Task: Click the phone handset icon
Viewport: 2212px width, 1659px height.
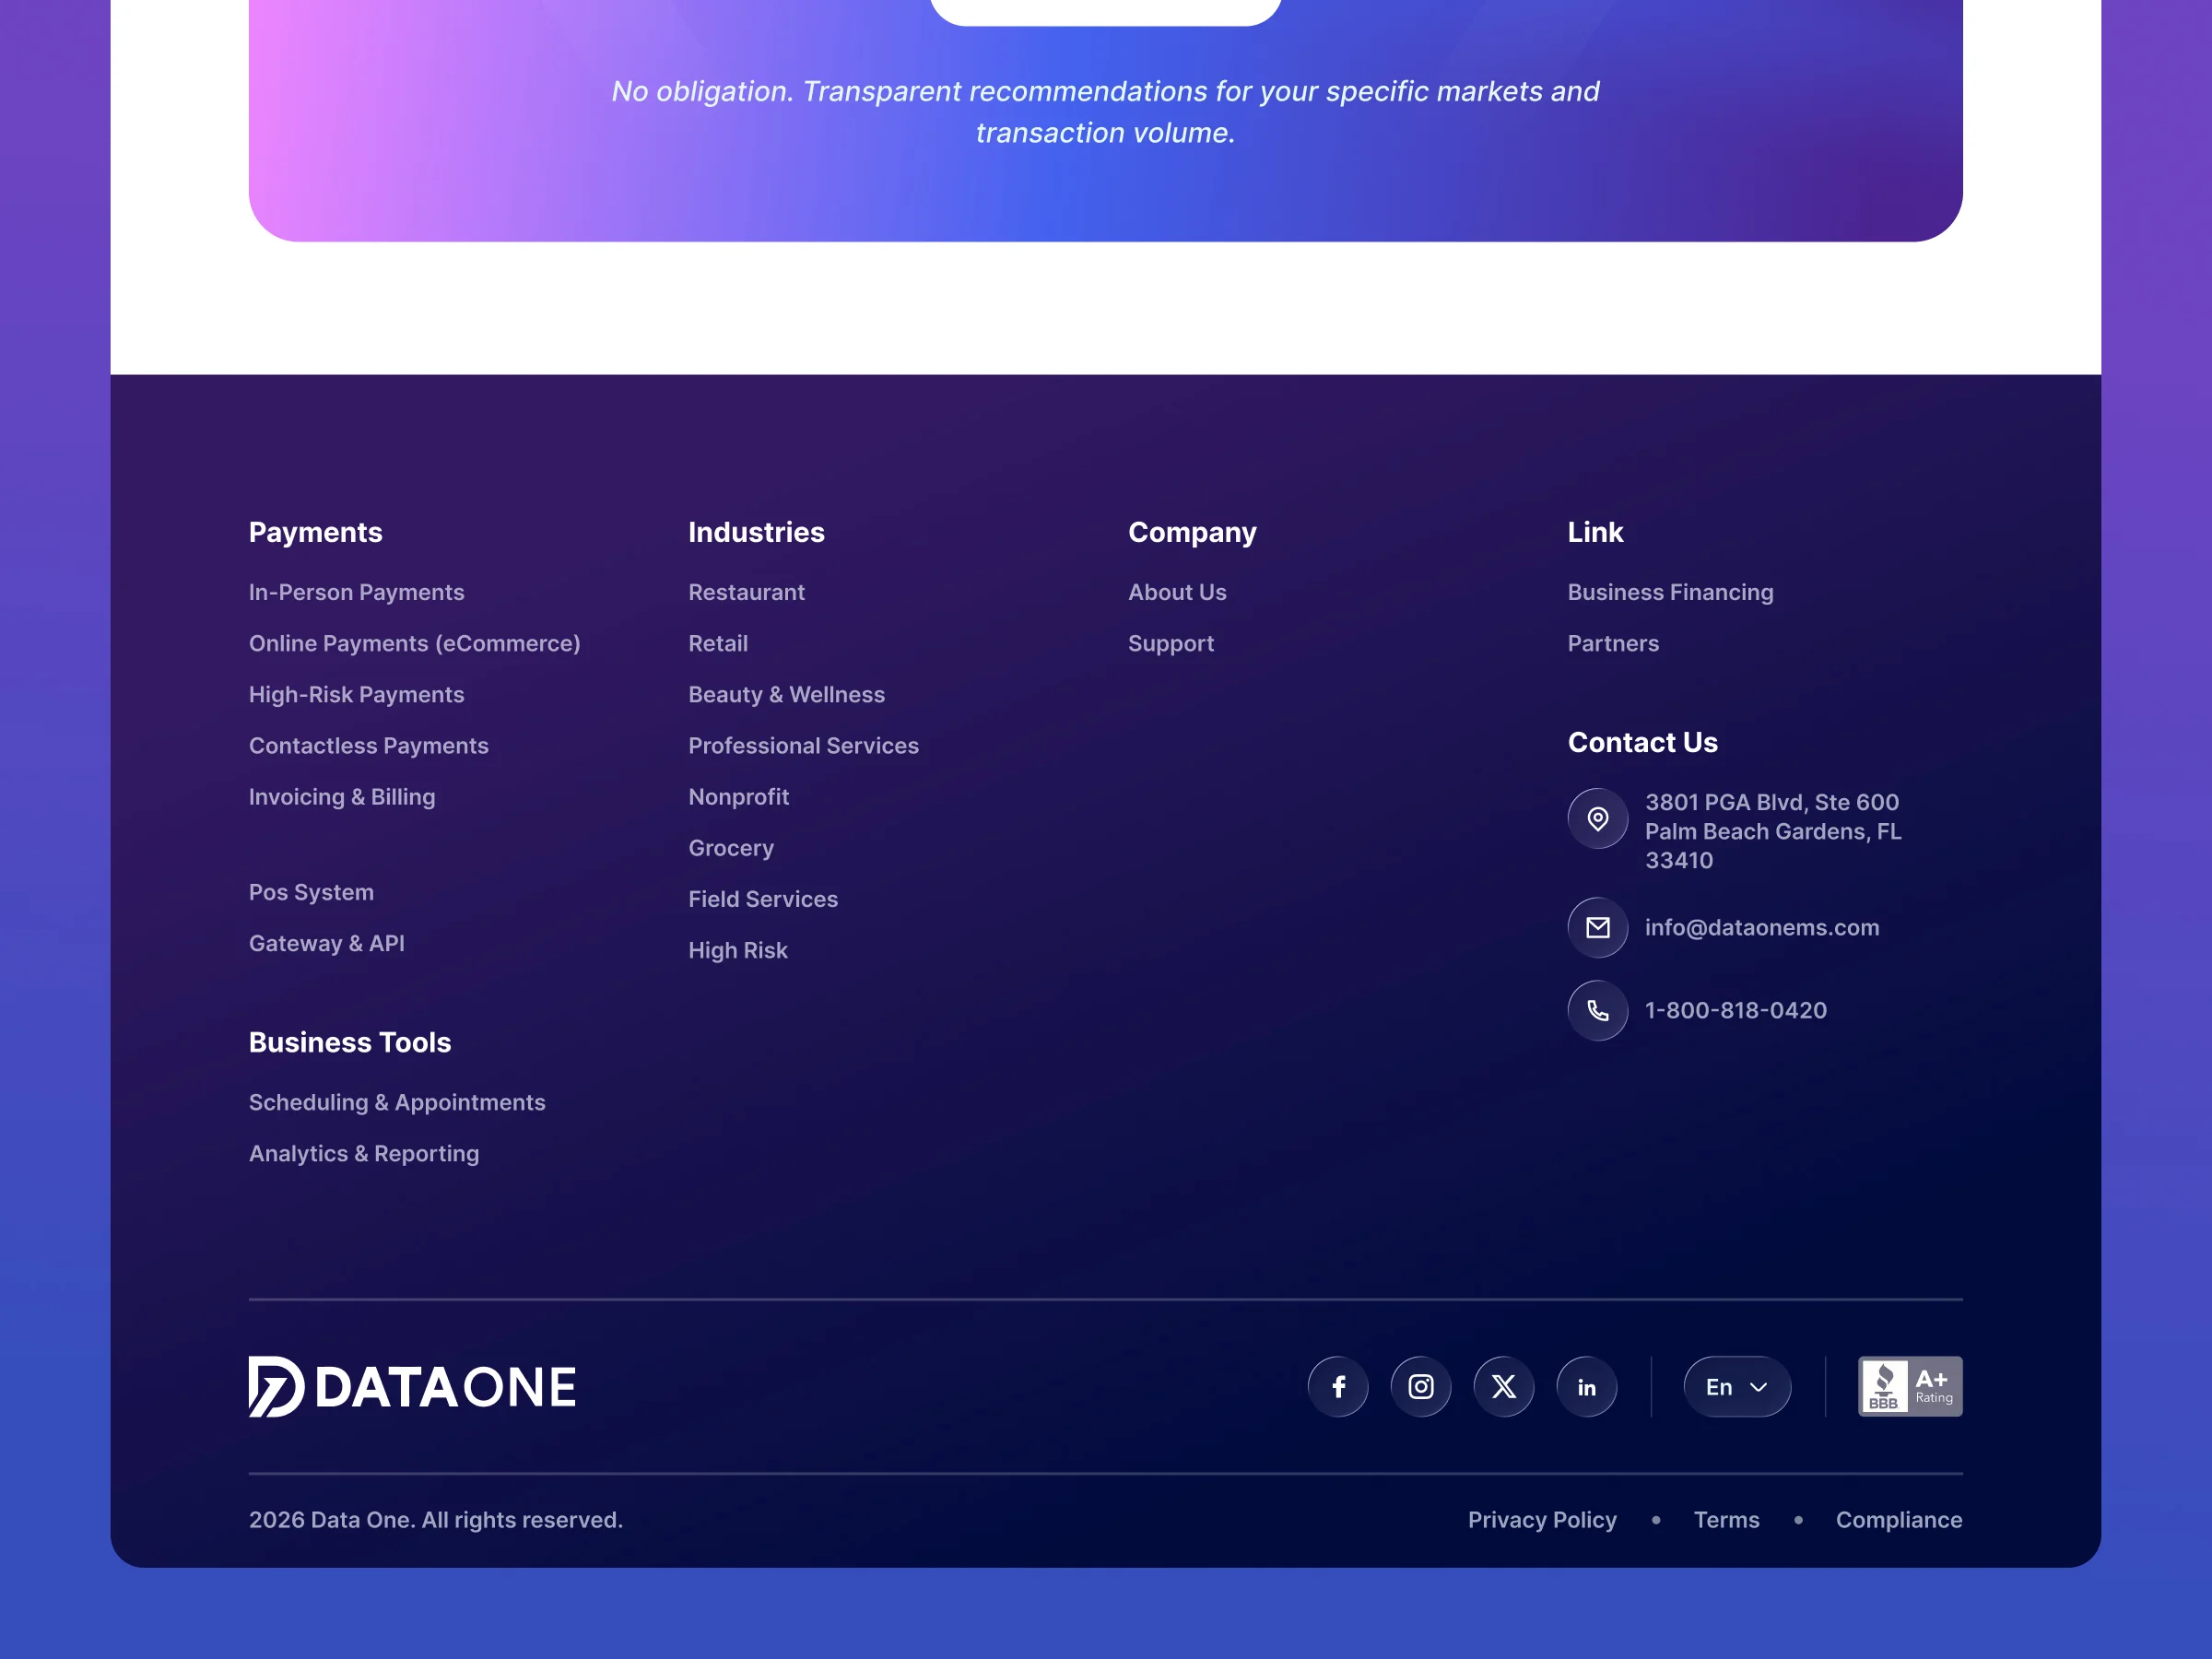Action: pyautogui.click(x=1598, y=1010)
